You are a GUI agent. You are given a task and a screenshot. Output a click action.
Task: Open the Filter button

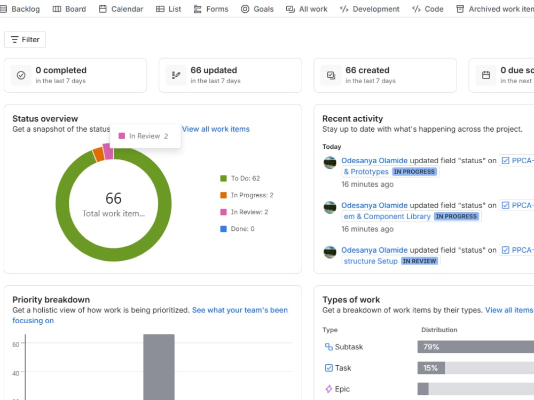tap(25, 39)
